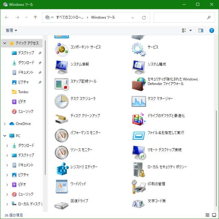Open the コンポーネント サービス icon
The height and width of the screenshot is (219, 219).
(x=62, y=50)
